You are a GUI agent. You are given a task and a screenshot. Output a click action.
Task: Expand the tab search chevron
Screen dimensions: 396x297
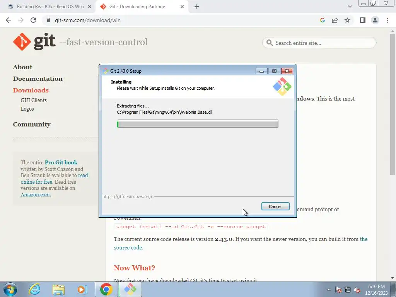(350, 7)
